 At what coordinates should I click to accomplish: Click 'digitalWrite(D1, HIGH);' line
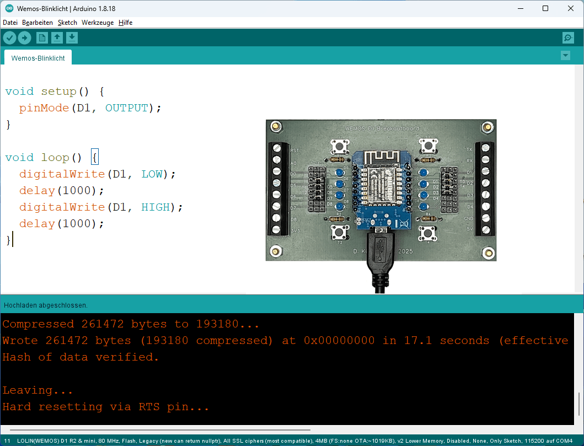pyautogui.click(x=101, y=207)
